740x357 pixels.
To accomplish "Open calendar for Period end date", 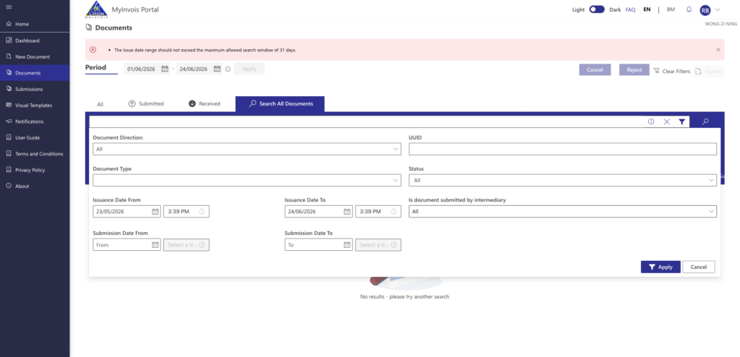I will [x=217, y=69].
